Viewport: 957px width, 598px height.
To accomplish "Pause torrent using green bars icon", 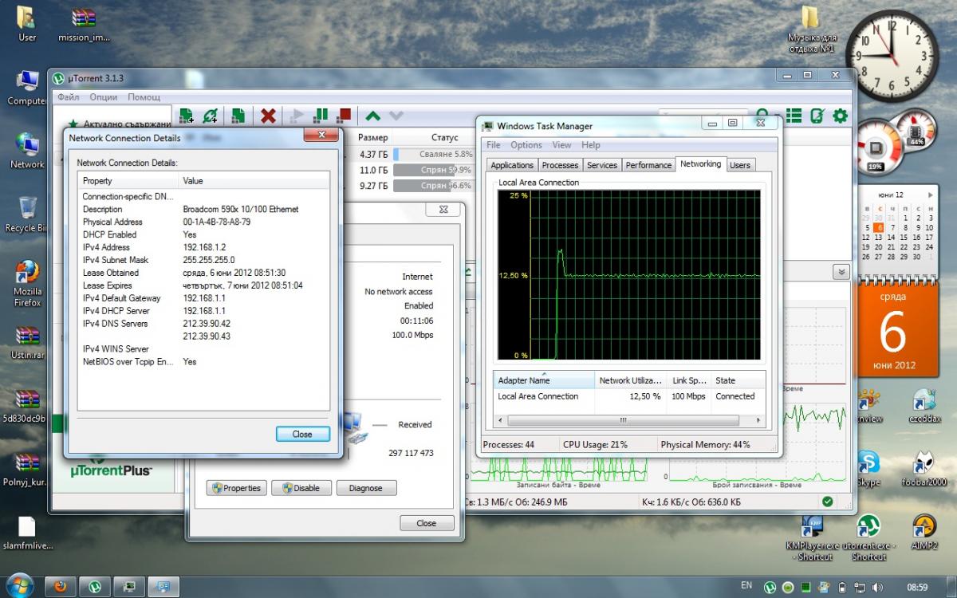I will click(x=321, y=116).
